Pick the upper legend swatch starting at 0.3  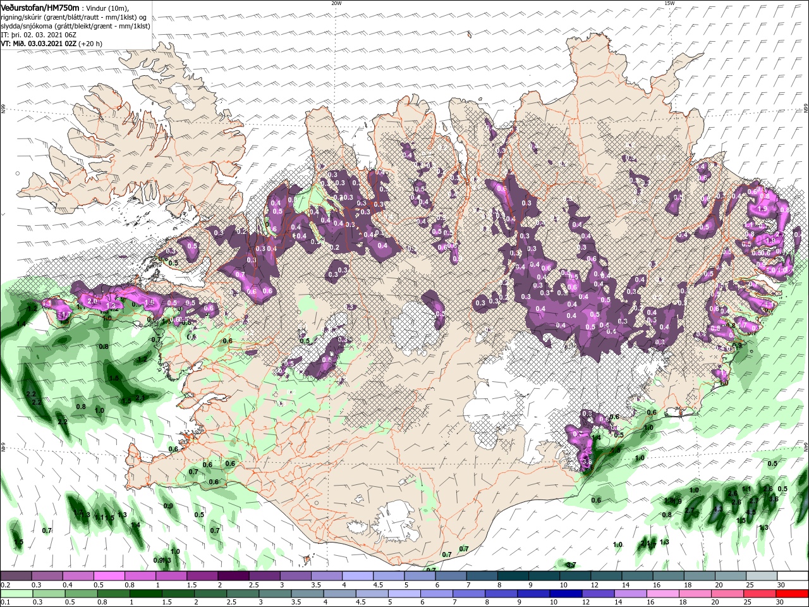tap(47, 576)
